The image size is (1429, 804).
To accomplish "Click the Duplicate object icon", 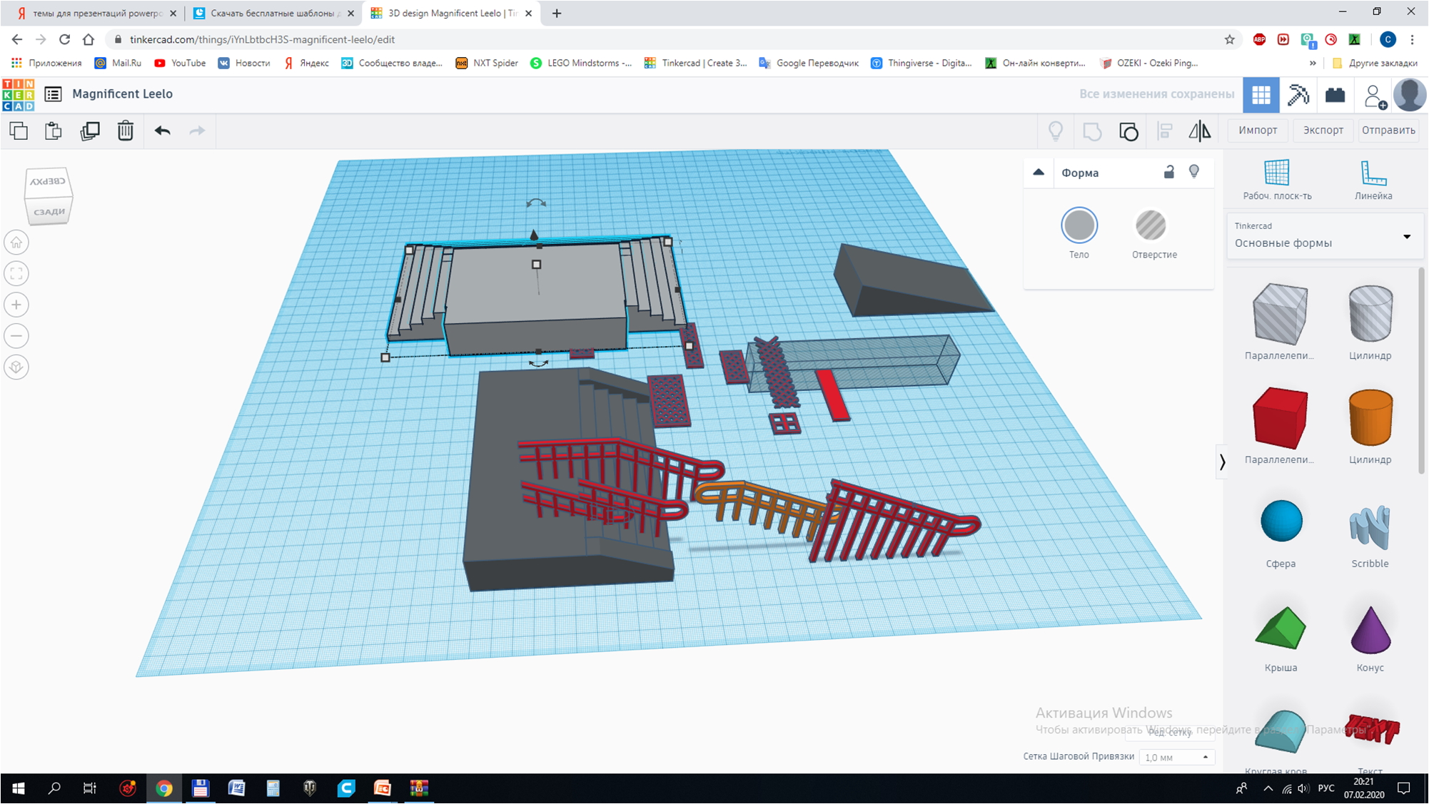I will coord(89,129).
